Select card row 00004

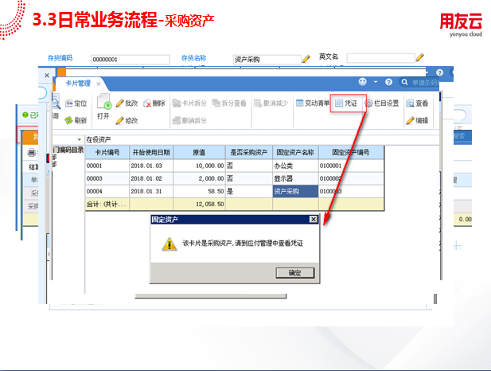(x=235, y=191)
